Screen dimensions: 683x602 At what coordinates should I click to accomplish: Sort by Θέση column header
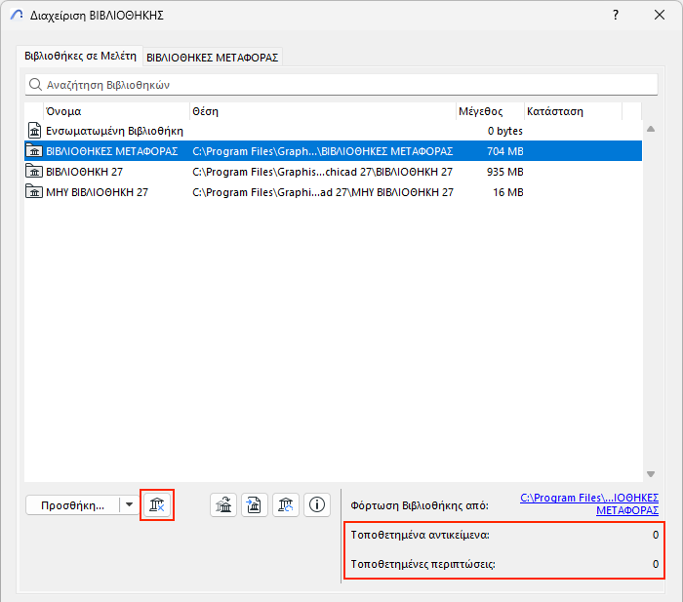[x=323, y=111]
